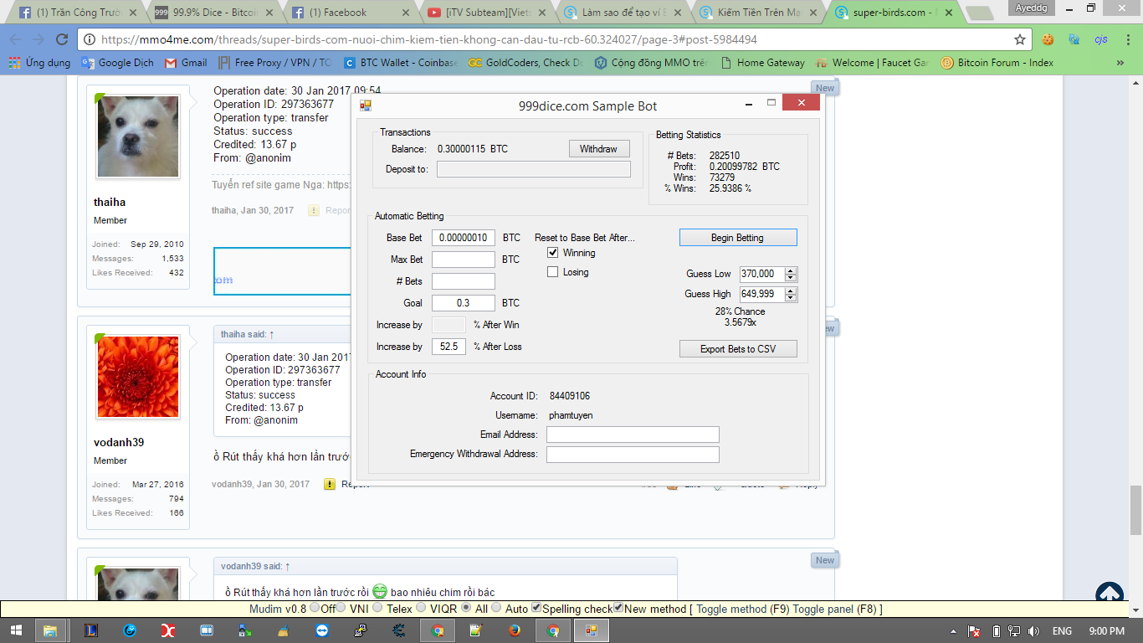Open the Apps (Ứng dụng) bookmark icon

[x=15, y=63]
